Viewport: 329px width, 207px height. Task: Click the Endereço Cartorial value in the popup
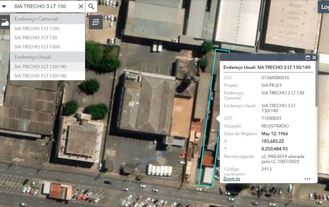coord(283,93)
